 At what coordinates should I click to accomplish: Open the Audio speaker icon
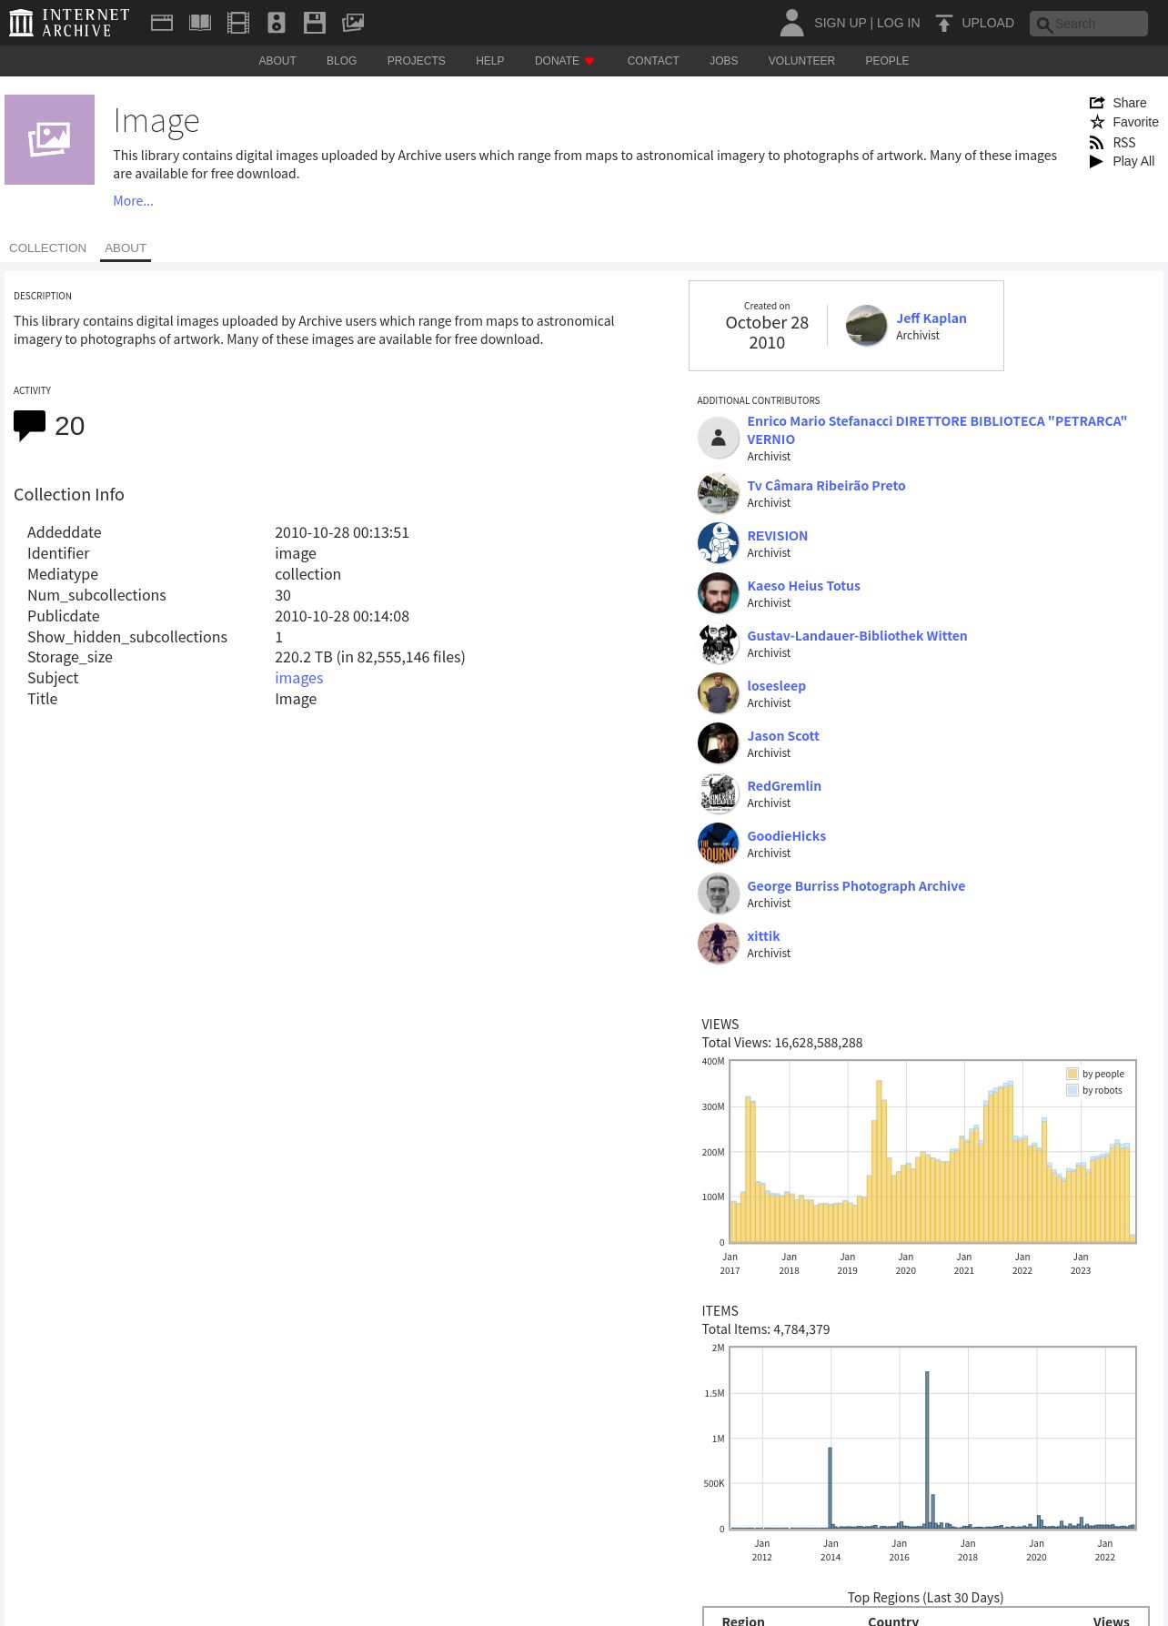pyautogui.click(x=277, y=23)
